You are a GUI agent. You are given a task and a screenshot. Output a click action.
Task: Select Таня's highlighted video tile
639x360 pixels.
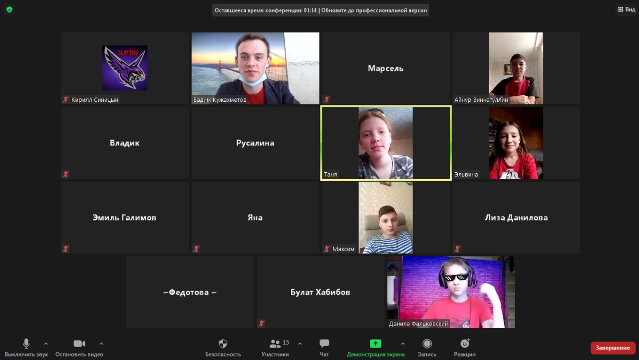click(385, 143)
